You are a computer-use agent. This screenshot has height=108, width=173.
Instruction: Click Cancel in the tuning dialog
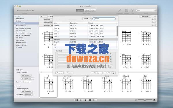coord(97,73)
